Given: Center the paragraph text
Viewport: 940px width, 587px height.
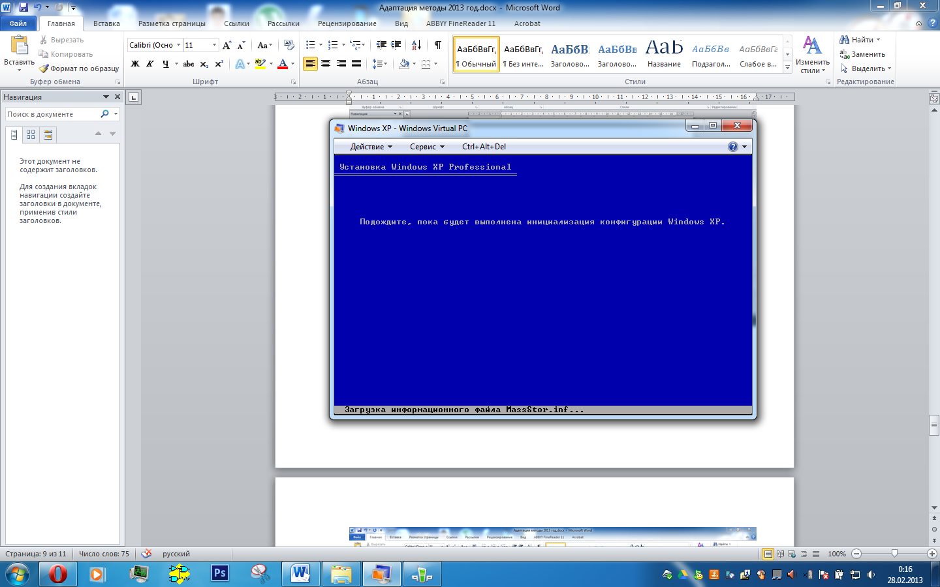Looking at the screenshot, I should (x=326, y=64).
